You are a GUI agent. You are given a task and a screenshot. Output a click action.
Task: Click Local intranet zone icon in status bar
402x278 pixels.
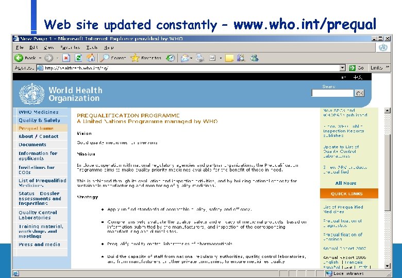pyautogui.click(x=329, y=273)
